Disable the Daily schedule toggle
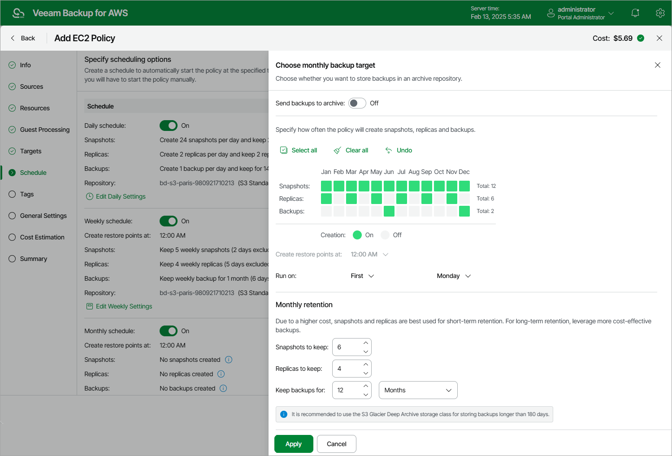The height and width of the screenshot is (456, 672). [x=169, y=126]
